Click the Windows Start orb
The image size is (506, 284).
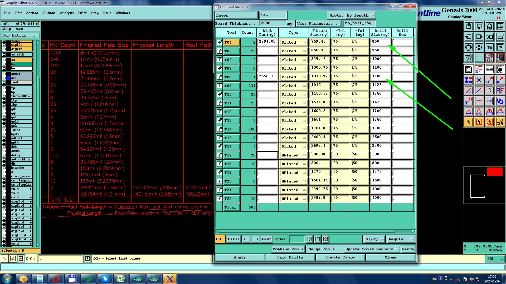point(7,279)
